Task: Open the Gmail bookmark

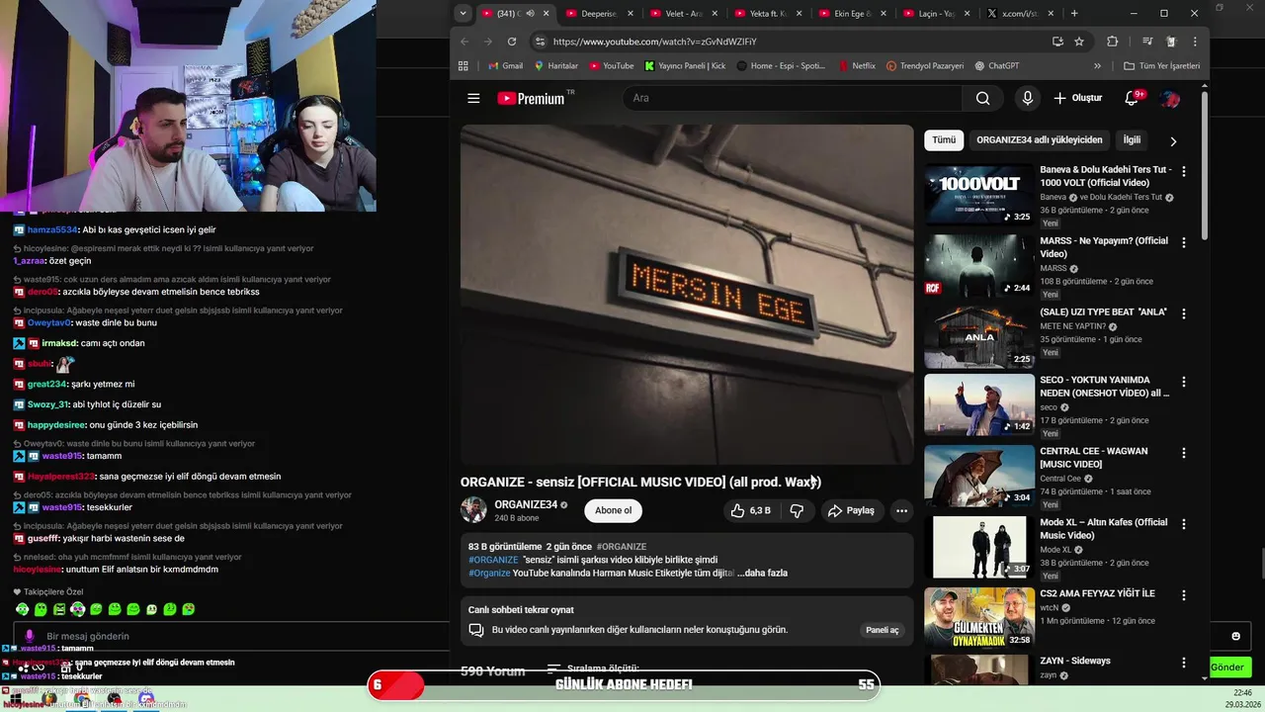Action: tap(505, 66)
